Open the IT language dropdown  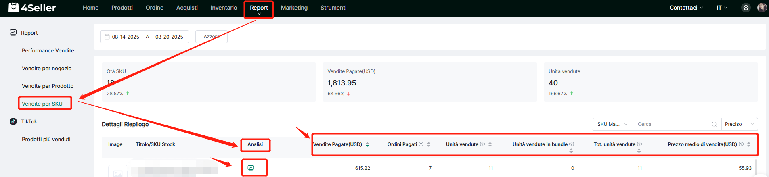722,8
